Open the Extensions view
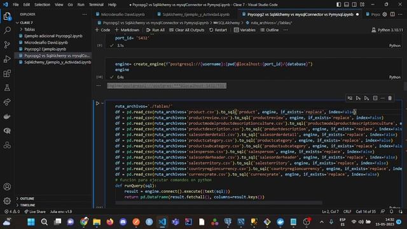This screenshot has height=229, width=407. [7, 74]
